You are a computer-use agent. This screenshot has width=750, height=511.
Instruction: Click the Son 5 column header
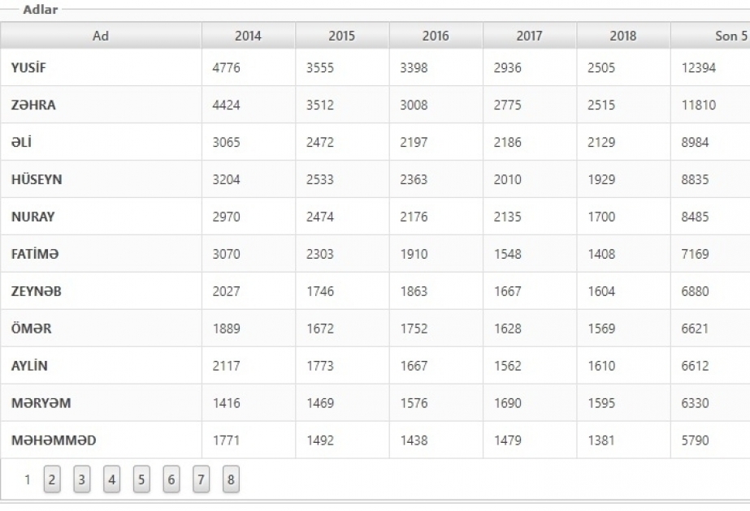click(x=710, y=36)
